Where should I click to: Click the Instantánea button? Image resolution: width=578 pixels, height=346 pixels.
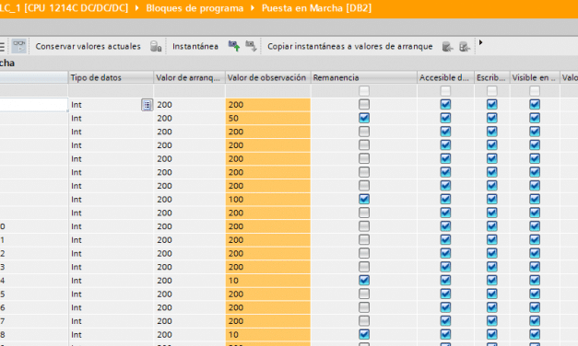(x=195, y=46)
